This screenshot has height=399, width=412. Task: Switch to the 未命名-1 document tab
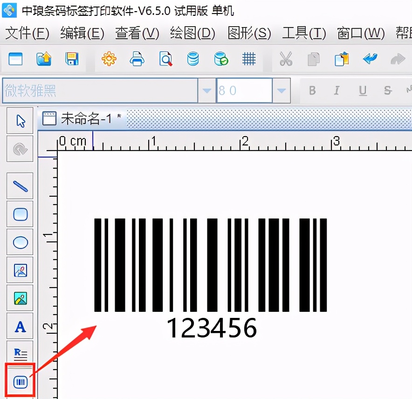pos(82,118)
